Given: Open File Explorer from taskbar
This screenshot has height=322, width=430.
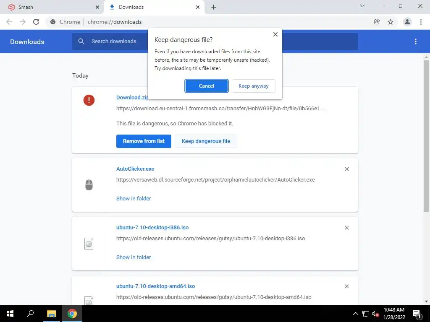Looking at the screenshot, I should (x=51, y=314).
